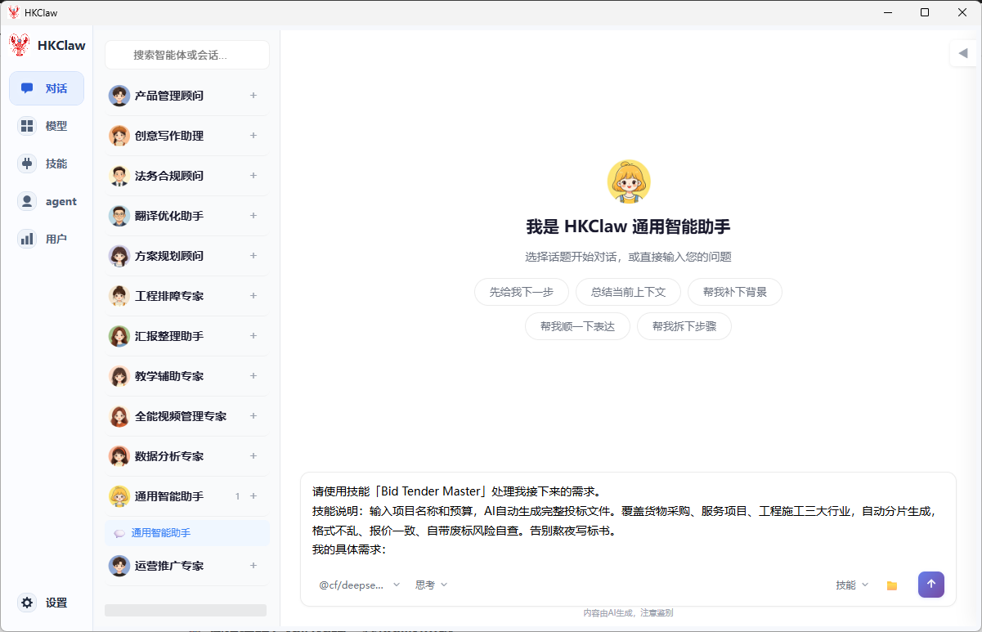Open the @cf/deepse... model dropdown
The width and height of the screenshot is (982, 632).
point(360,585)
